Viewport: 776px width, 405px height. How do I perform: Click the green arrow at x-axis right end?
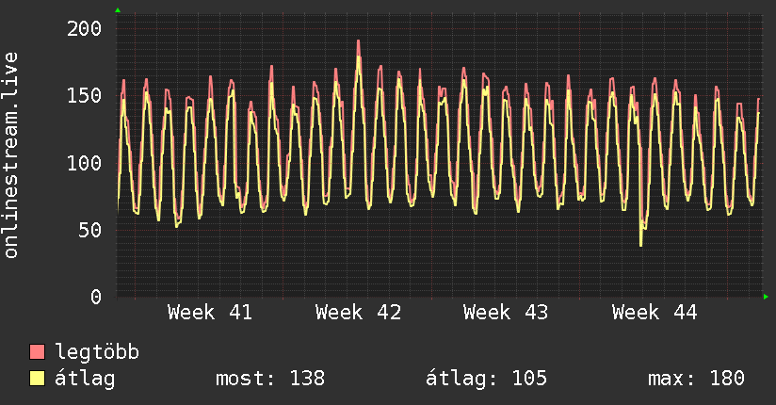(767, 297)
